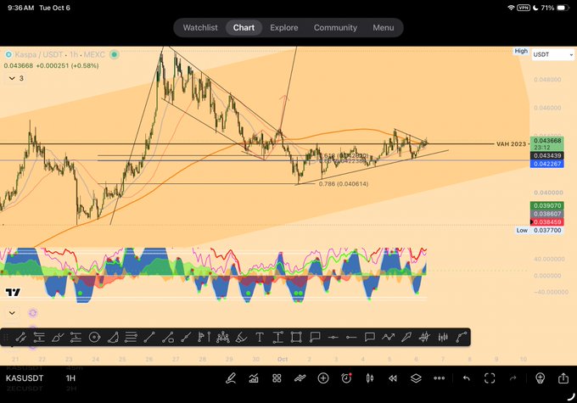Click the Kaspa symbol logo in chart legend
The height and width of the screenshot is (403, 577).
[x=8, y=55]
